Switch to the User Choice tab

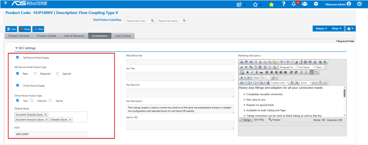click(x=123, y=36)
